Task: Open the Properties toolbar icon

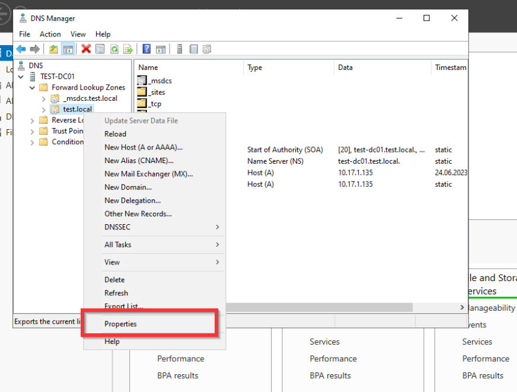Action: point(100,49)
